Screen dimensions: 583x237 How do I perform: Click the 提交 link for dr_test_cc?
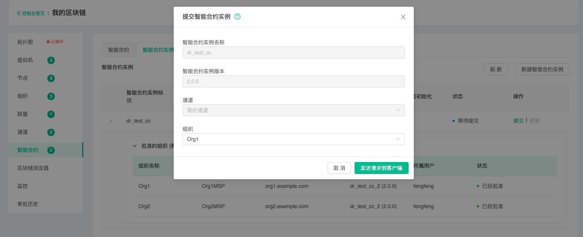pos(518,121)
